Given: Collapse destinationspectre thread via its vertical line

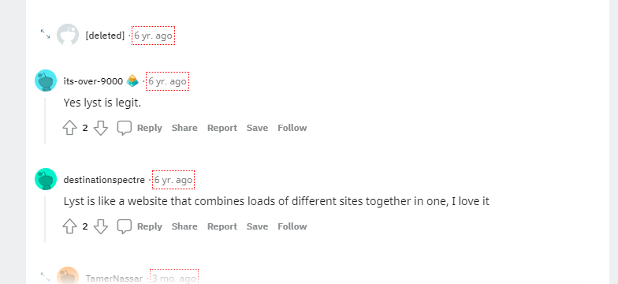Looking at the screenshot, I should (45, 219).
